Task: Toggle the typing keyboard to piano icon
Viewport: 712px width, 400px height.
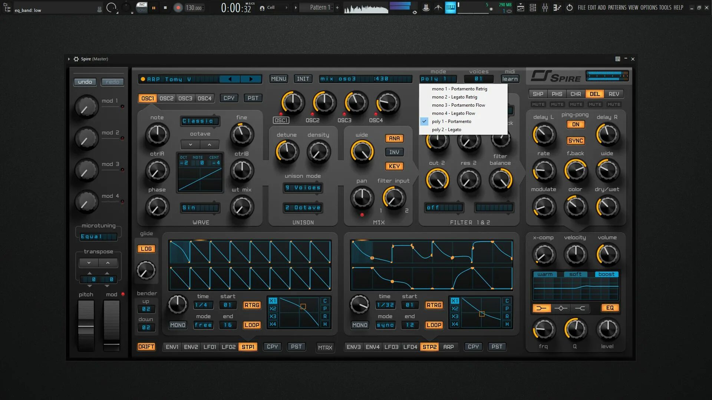Action: point(450,7)
